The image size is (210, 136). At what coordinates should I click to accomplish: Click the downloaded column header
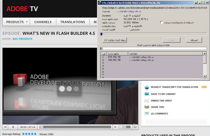[x=117, y=53]
